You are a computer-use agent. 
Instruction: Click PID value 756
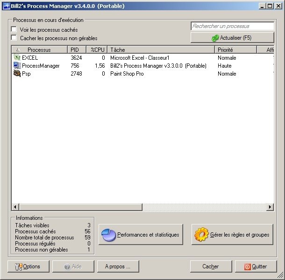pyautogui.click(x=75, y=66)
